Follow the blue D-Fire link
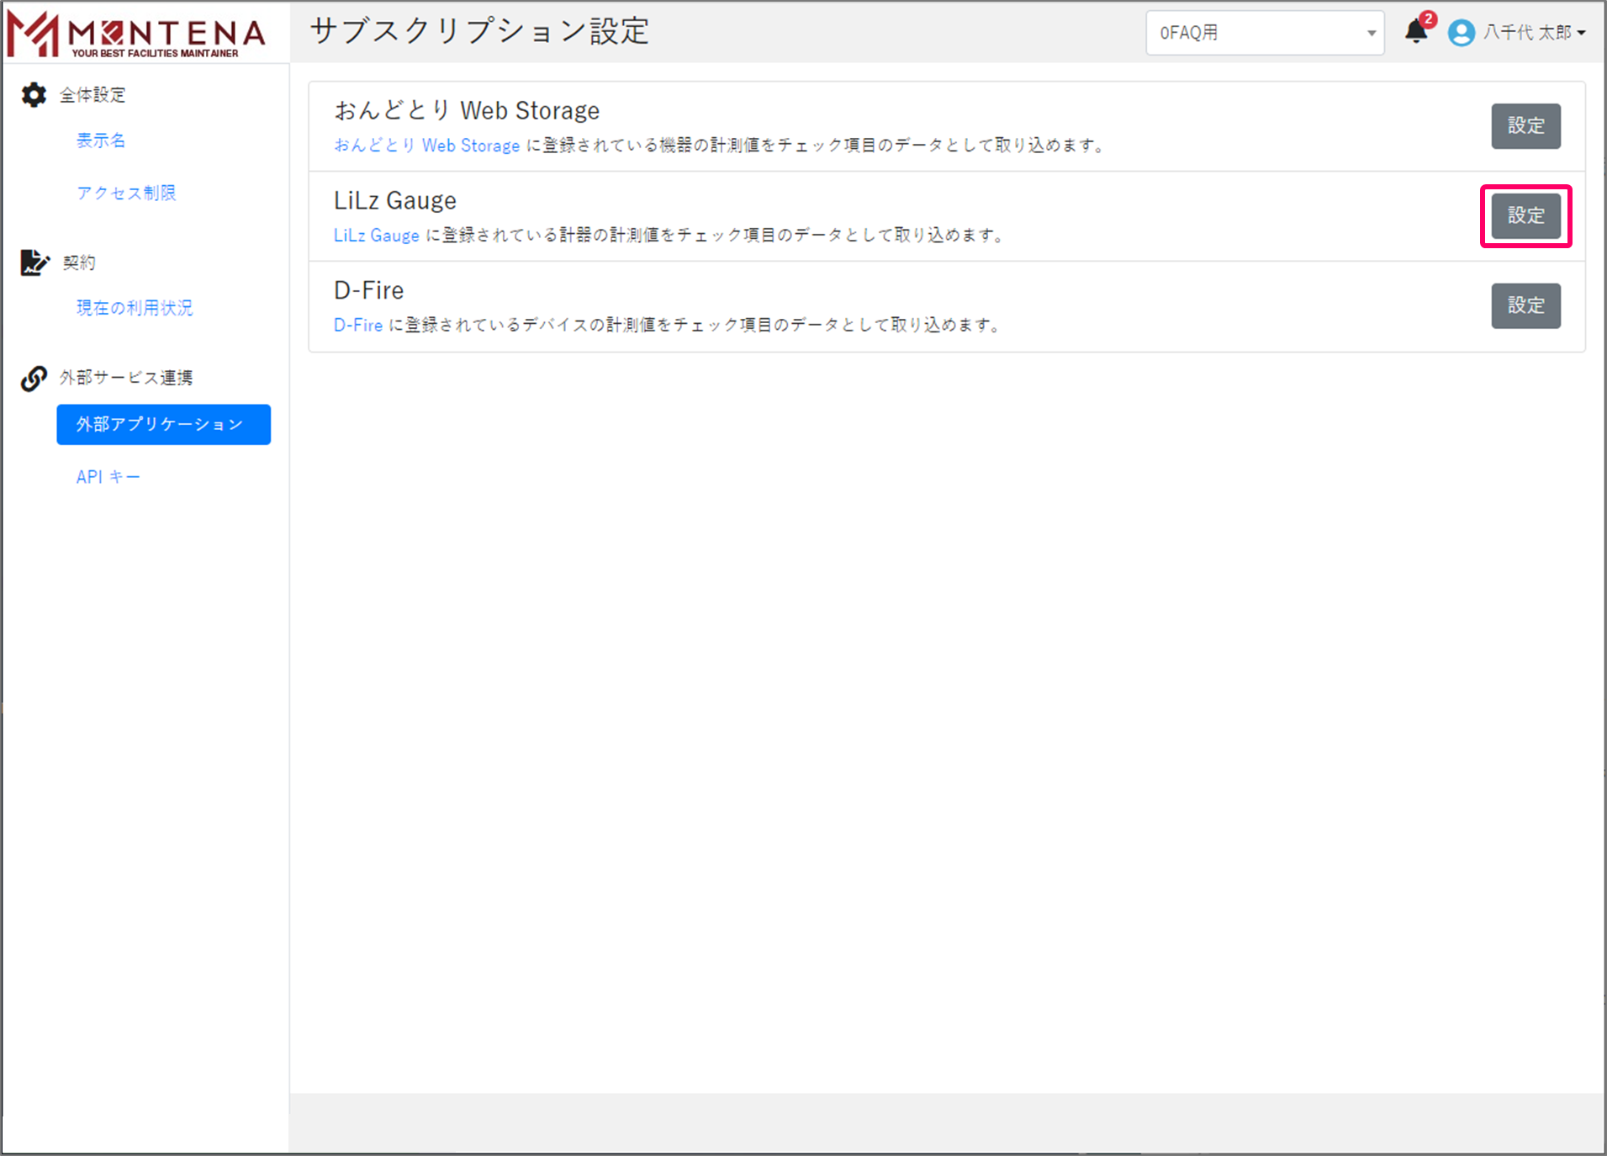The width and height of the screenshot is (1607, 1156). pos(357,326)
